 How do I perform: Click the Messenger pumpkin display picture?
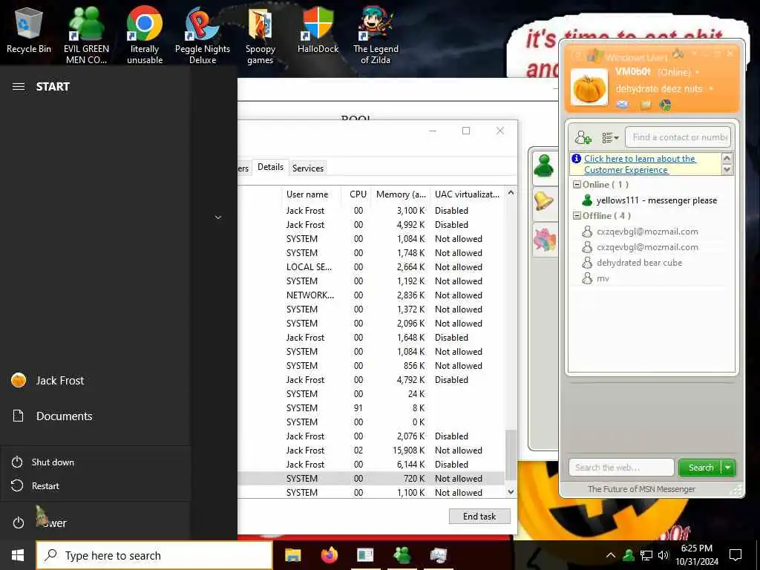click(589, 88)
